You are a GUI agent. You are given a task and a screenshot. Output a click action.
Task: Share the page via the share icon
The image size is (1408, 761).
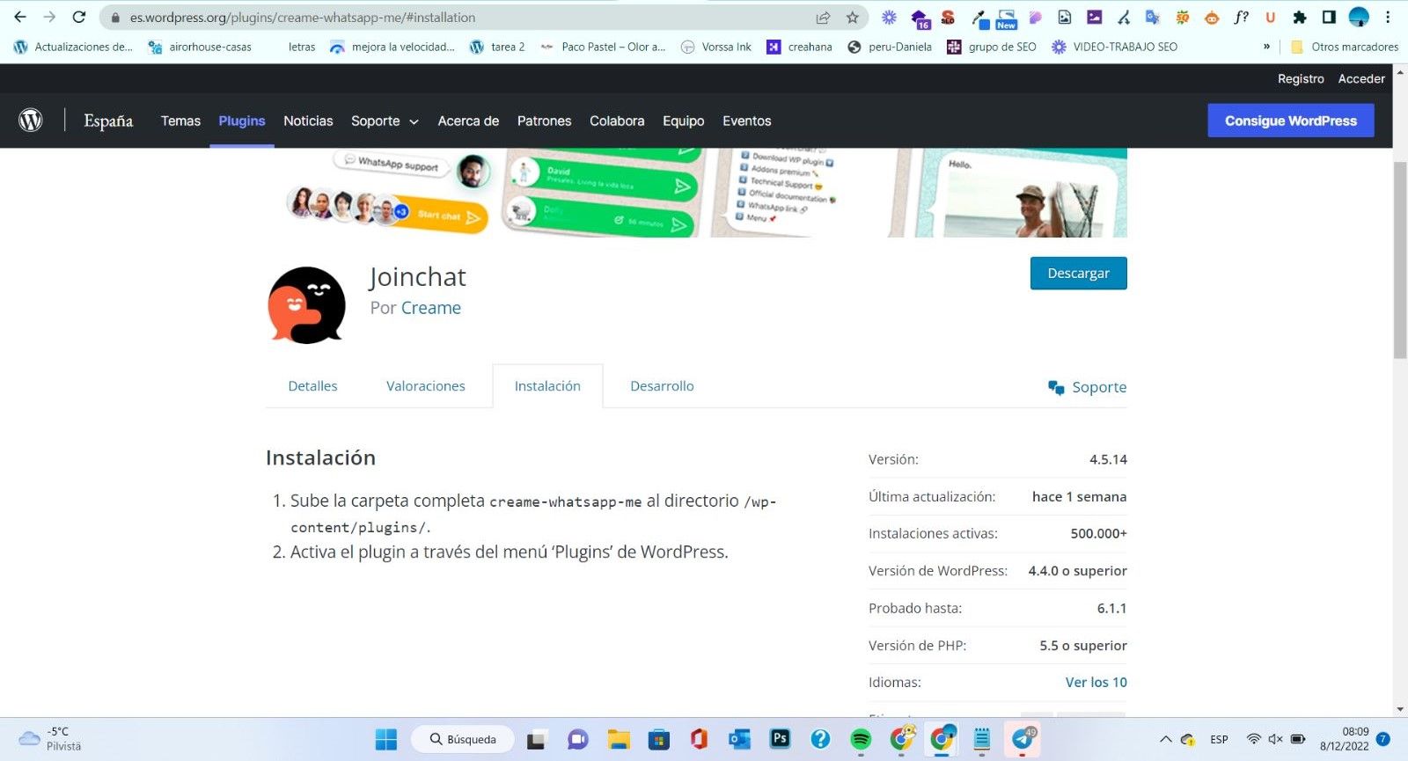click(823, 17)
